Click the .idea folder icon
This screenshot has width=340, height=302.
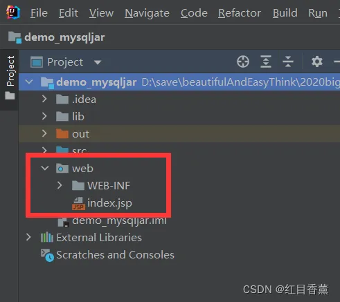pos(62,100)
